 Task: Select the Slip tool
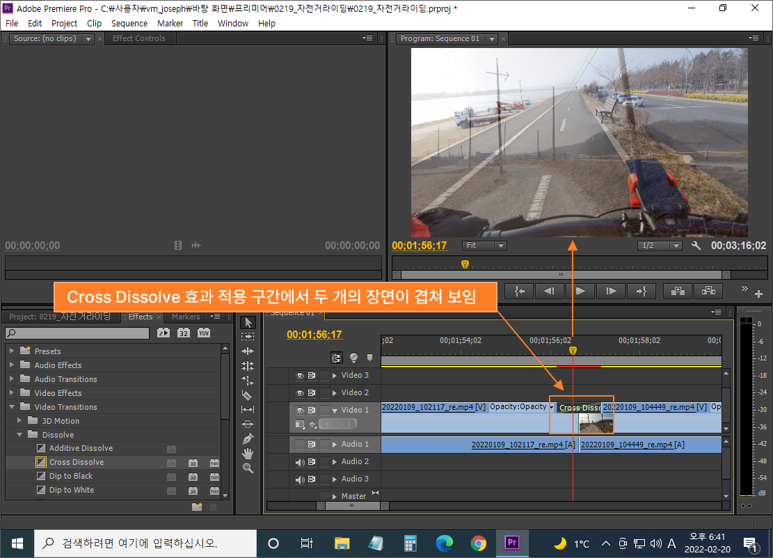tap(248, 410)
